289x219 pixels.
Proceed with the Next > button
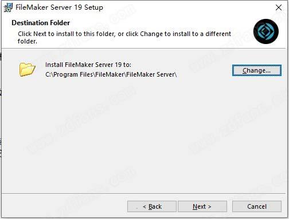202,206
